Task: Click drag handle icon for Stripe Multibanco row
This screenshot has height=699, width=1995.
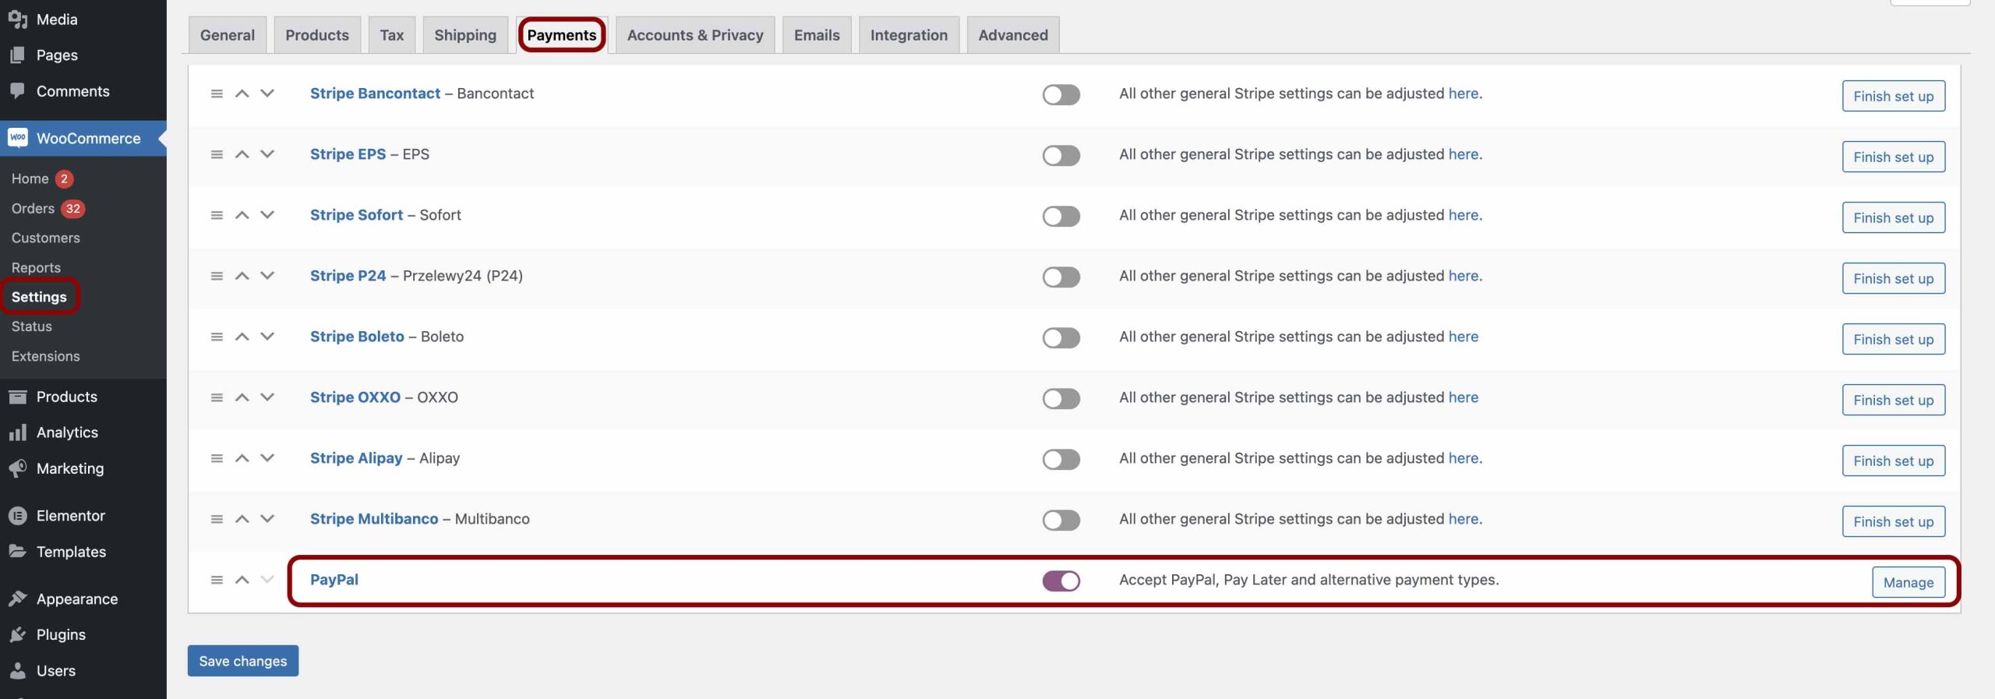Action: 217,519
